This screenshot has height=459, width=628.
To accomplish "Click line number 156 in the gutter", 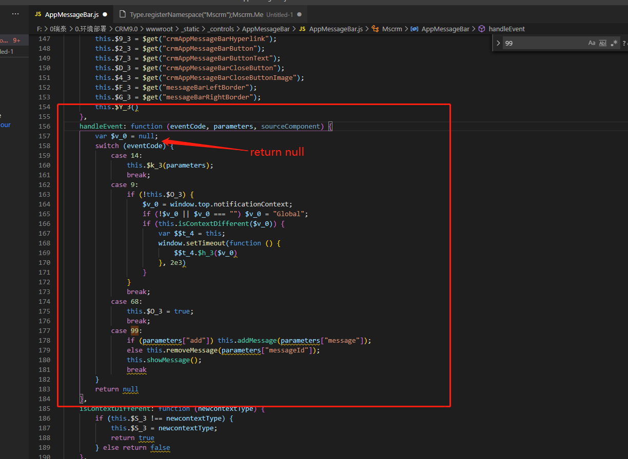I will click(x=45, y=126).
